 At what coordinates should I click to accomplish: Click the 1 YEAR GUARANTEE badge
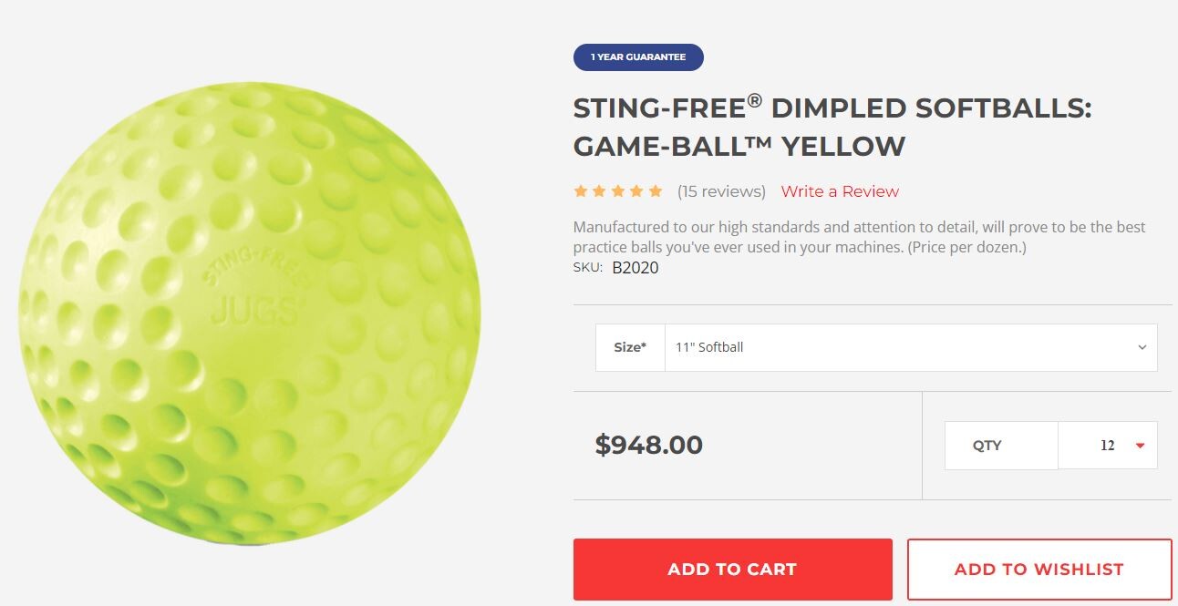click(637, 56)
